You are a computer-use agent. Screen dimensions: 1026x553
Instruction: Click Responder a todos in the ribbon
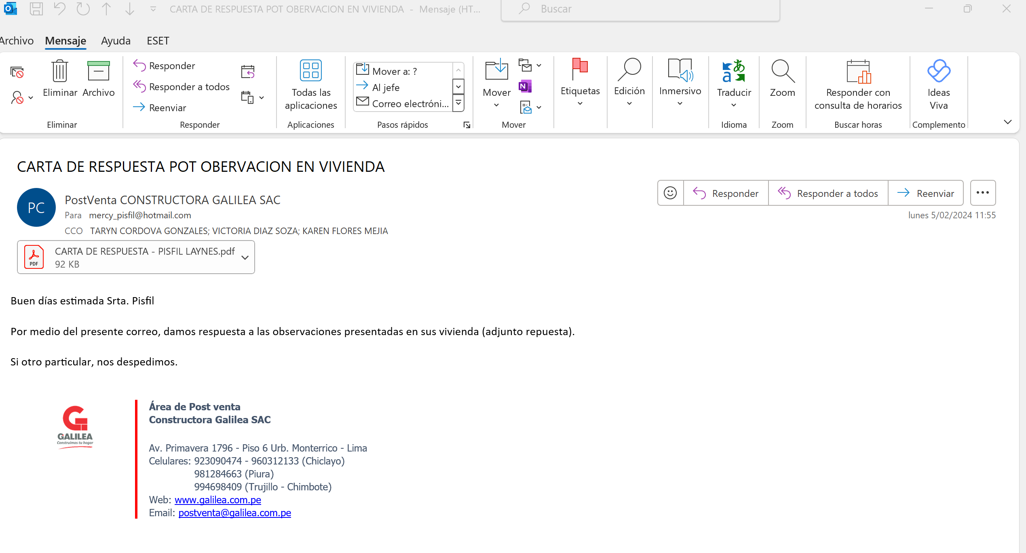coord(182,87)
